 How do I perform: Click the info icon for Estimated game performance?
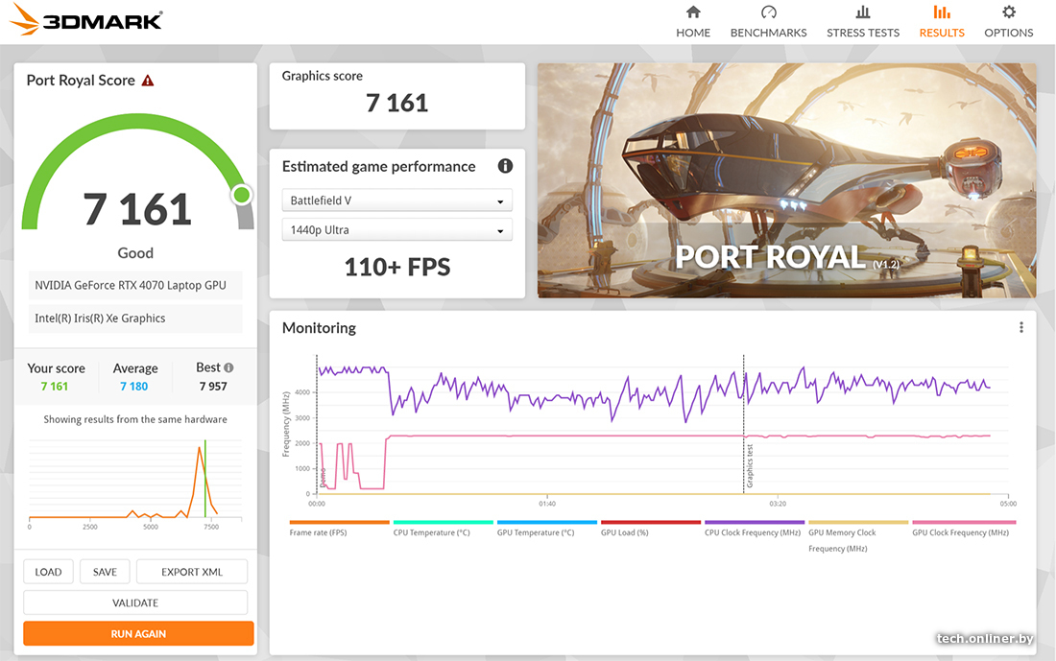coord(505,166)
